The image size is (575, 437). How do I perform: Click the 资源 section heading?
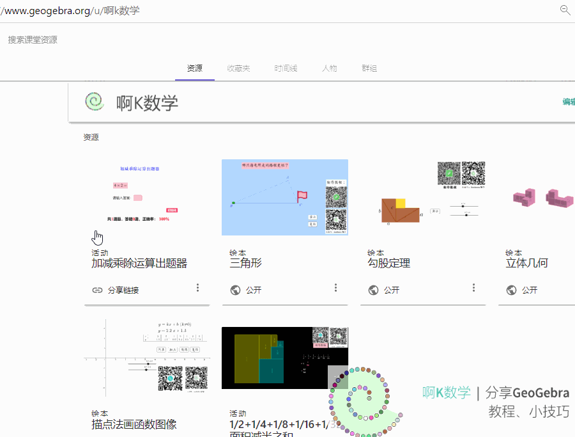(91, 138)
